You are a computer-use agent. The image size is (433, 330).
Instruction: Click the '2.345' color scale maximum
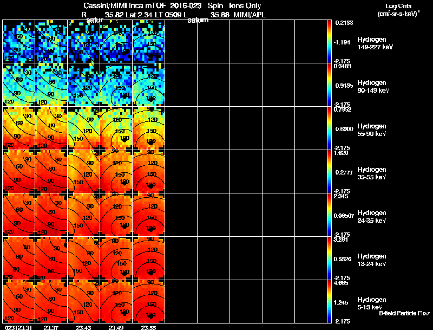click(x=341, y=196)
